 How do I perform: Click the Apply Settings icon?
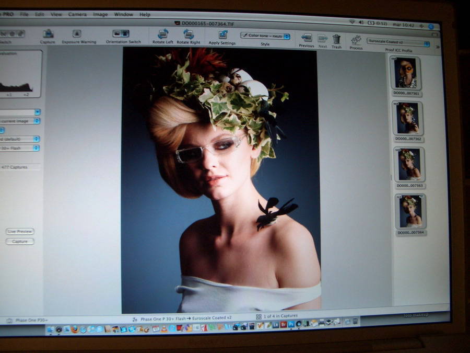click(x=223, y=35)
